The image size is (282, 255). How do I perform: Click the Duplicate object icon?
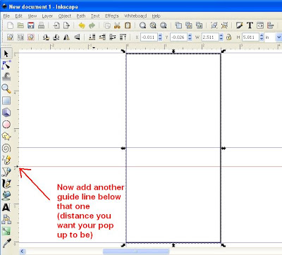point(178,25)
